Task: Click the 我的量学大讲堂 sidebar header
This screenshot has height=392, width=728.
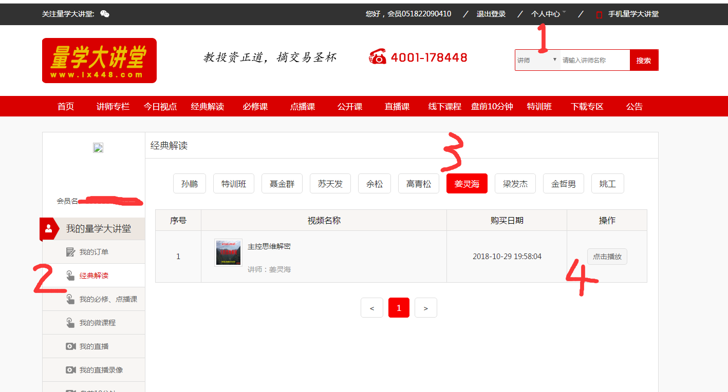Action: 92,229
